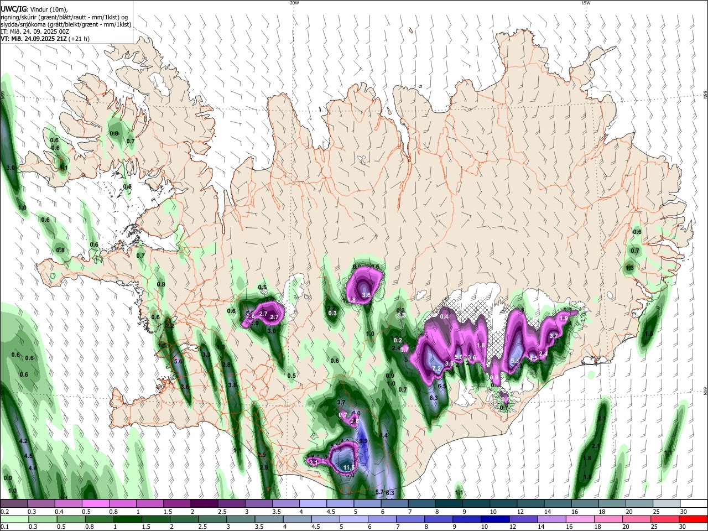
Task: Pick the purple-blue 12 swatch in the bottom legend row
Action: [524, 519]
